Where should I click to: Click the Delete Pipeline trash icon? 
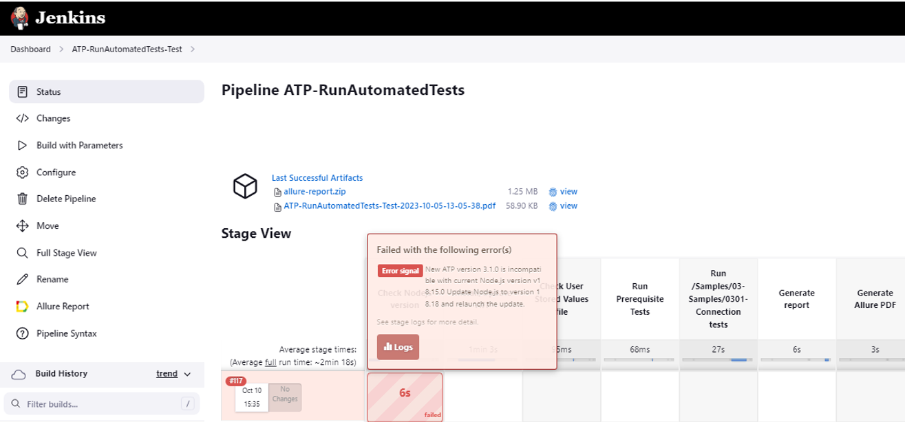(22, 199)
